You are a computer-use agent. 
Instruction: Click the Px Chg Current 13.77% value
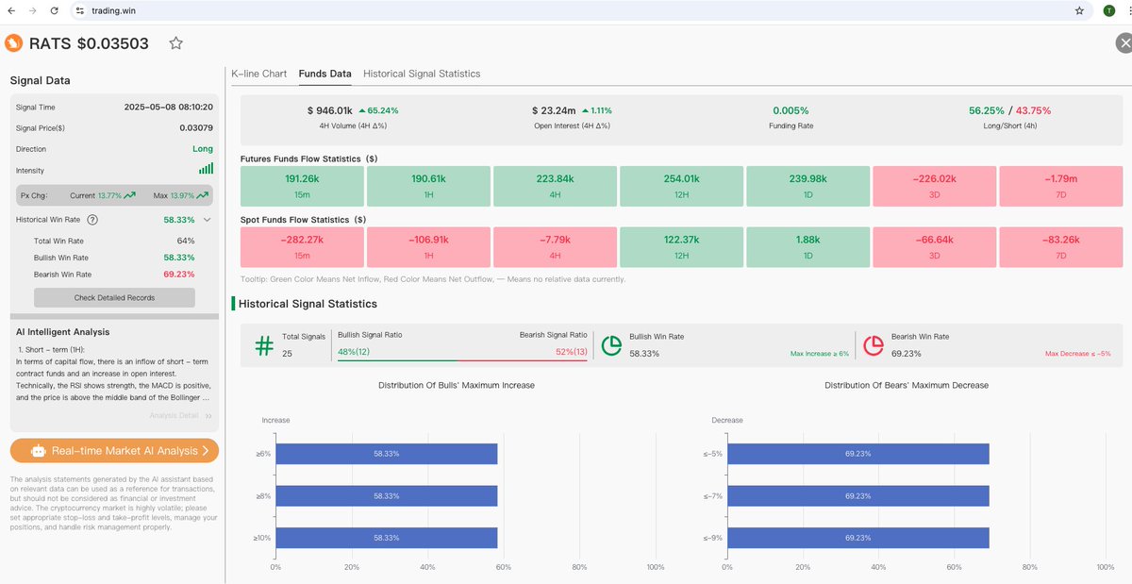pyautogui.click(x=110, y=195)
